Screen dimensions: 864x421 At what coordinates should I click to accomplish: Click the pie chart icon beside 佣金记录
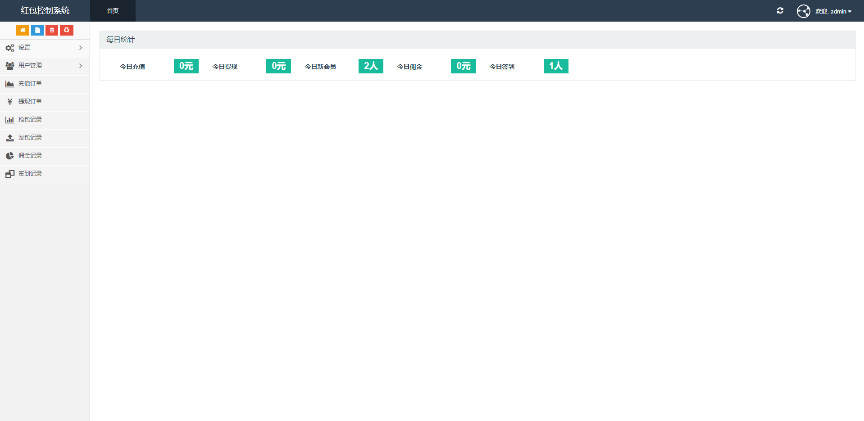(10, 156)
